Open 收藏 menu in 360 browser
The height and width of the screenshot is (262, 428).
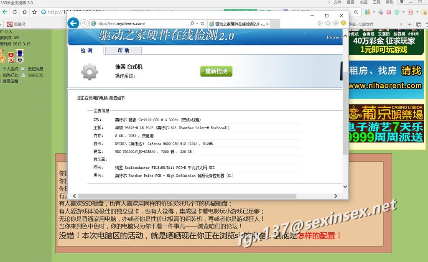point(364,2)
